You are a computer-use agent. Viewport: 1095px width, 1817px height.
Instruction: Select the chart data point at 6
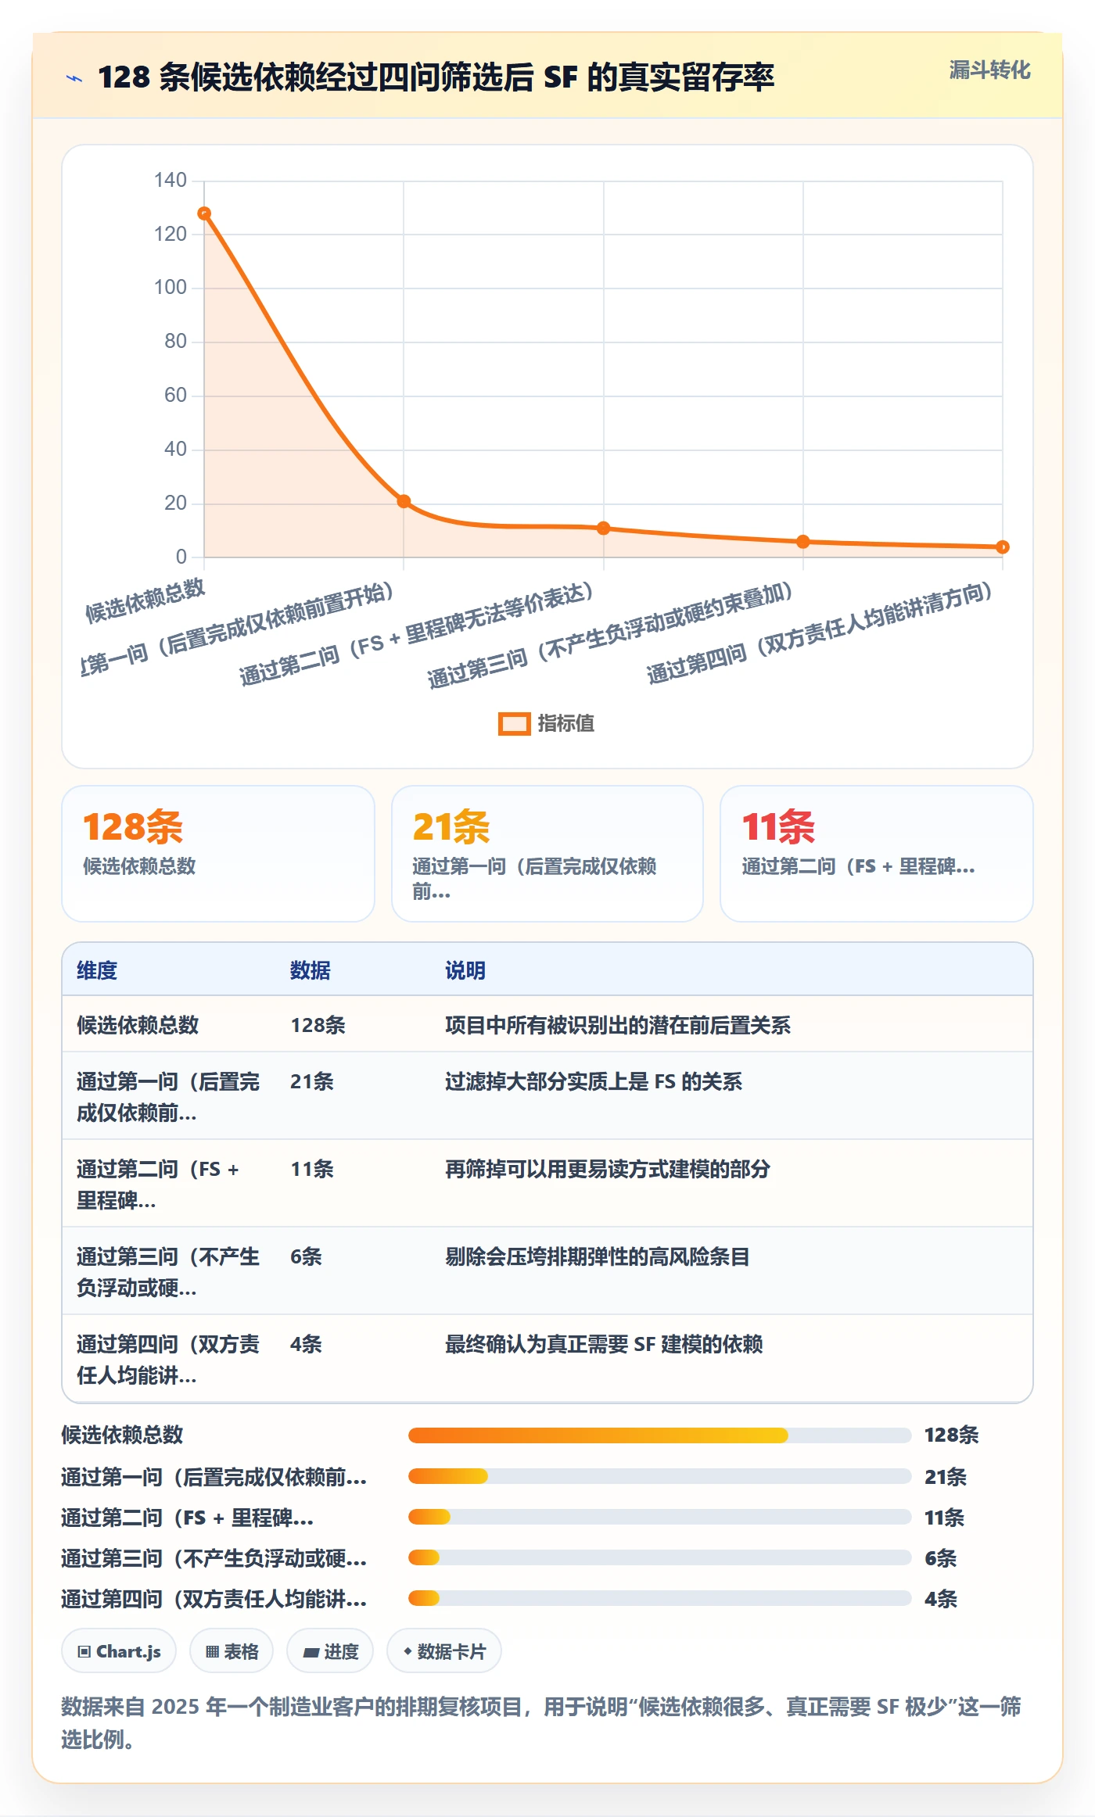click(802, 542)
